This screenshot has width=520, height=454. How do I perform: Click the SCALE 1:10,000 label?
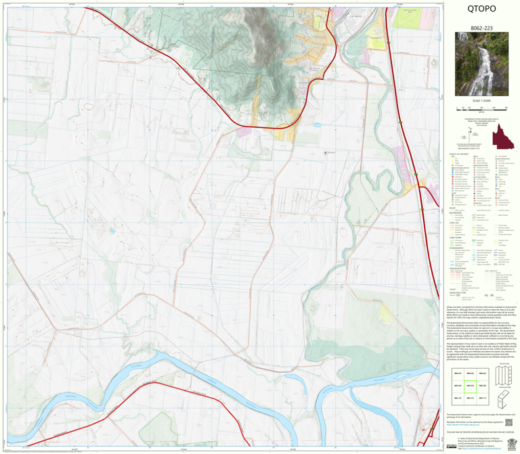point(481,101)
